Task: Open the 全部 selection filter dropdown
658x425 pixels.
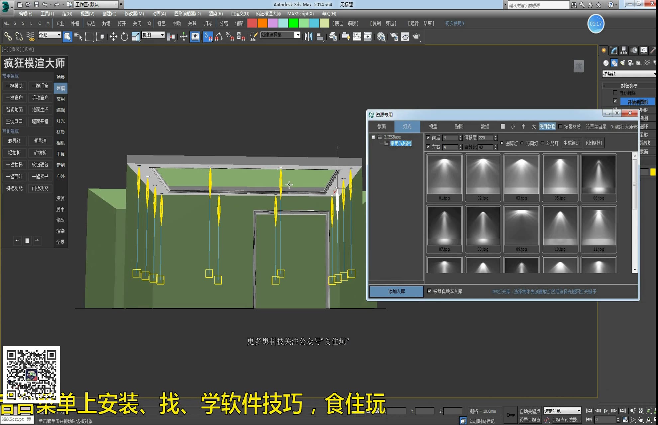Action: pos(50,35)
